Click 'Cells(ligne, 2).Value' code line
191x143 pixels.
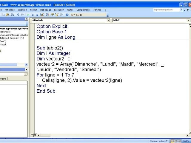click(x=82, y=80)
